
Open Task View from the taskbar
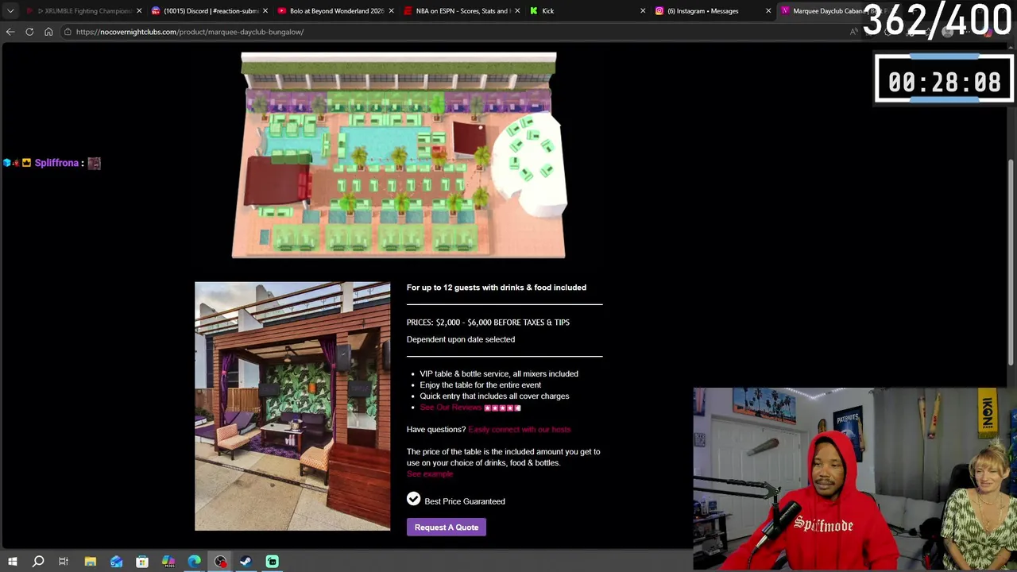point(64,562)
